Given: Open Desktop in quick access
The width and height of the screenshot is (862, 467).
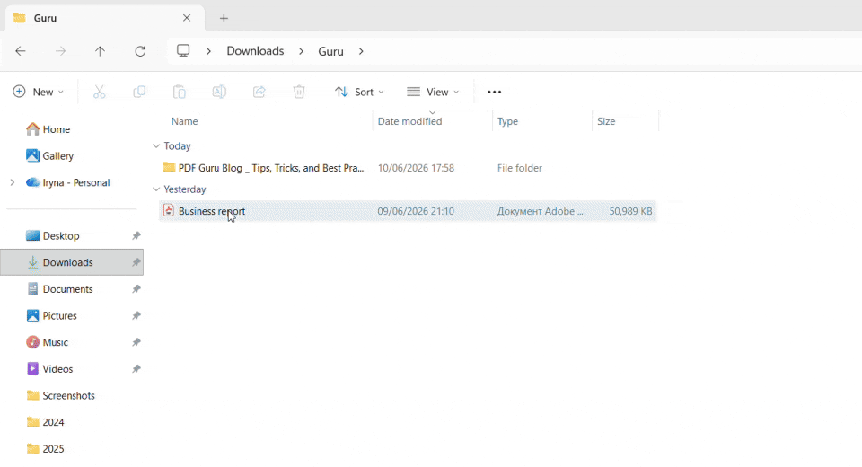Looking at the screenshot, I should (53, 236).
